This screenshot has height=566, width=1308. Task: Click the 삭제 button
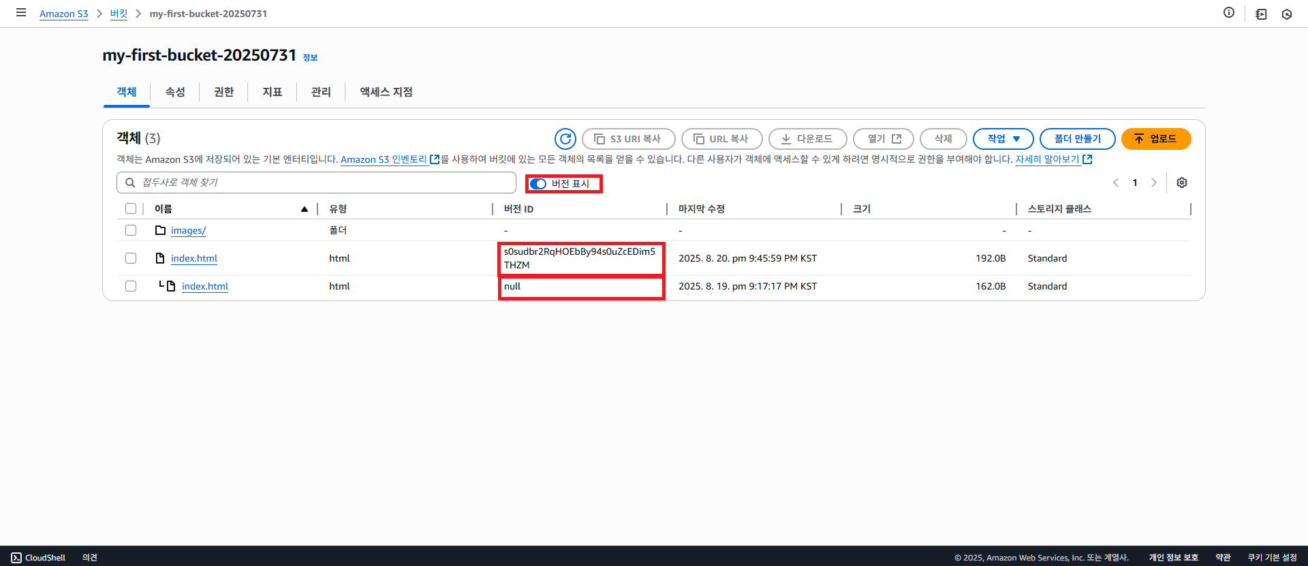(944, 139)
